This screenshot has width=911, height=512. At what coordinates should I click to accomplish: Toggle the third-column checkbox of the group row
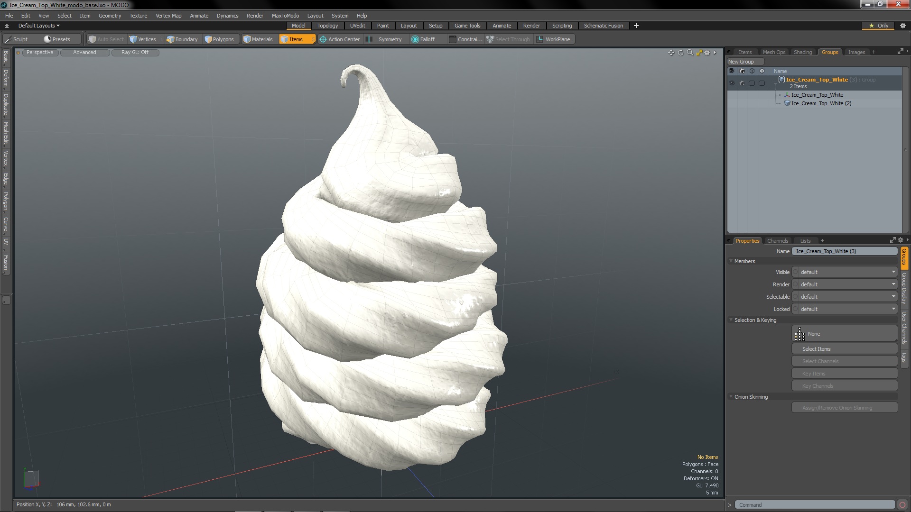tap(752, 83)
